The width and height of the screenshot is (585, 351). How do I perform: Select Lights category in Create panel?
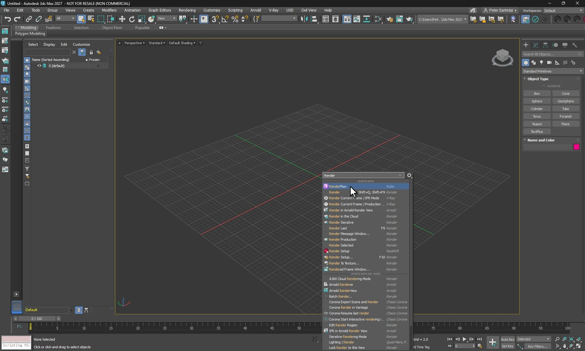tap(541, 62)
